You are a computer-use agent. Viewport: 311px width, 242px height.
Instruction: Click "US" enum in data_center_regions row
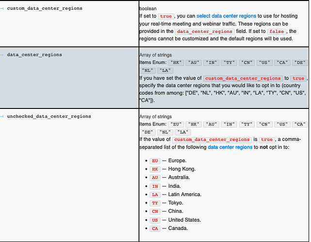[264, 63]
